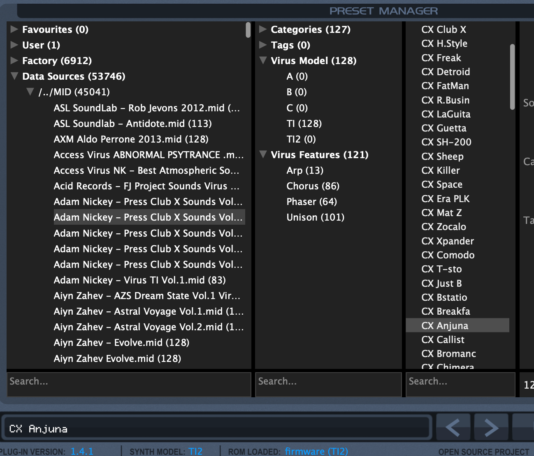Select AXM Aldo Perrone 2013.mid (128)

click(131, 139)
